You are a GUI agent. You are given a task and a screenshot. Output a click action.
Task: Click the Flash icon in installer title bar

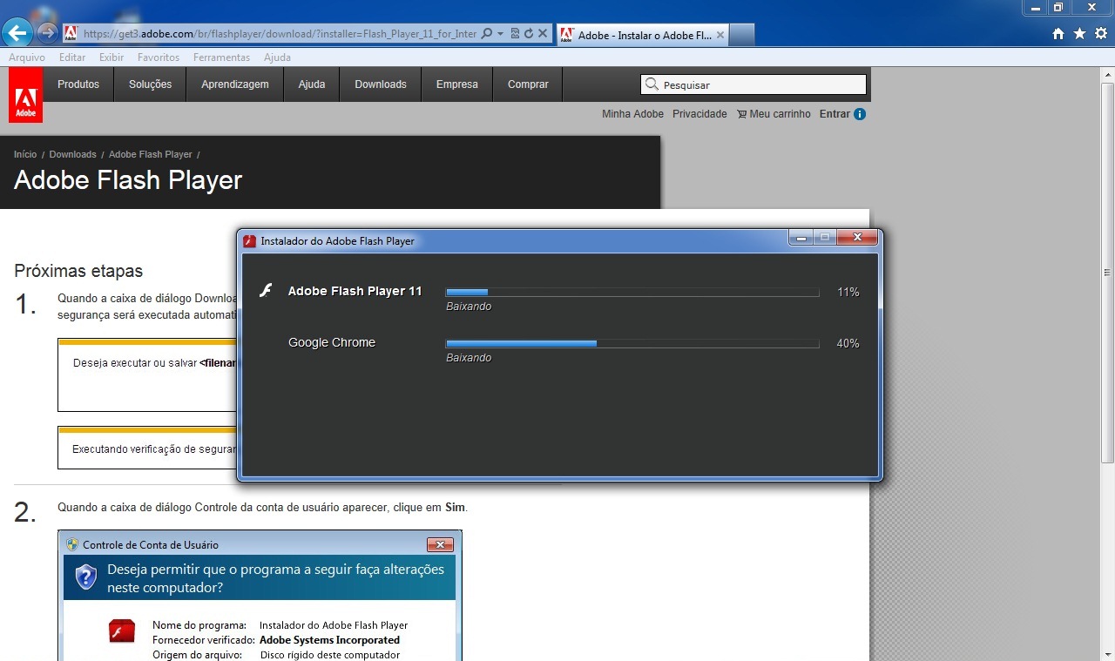[x=249, y=240]
